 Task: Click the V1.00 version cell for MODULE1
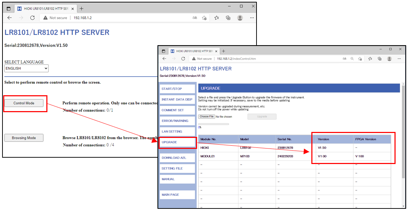point(335,156)
